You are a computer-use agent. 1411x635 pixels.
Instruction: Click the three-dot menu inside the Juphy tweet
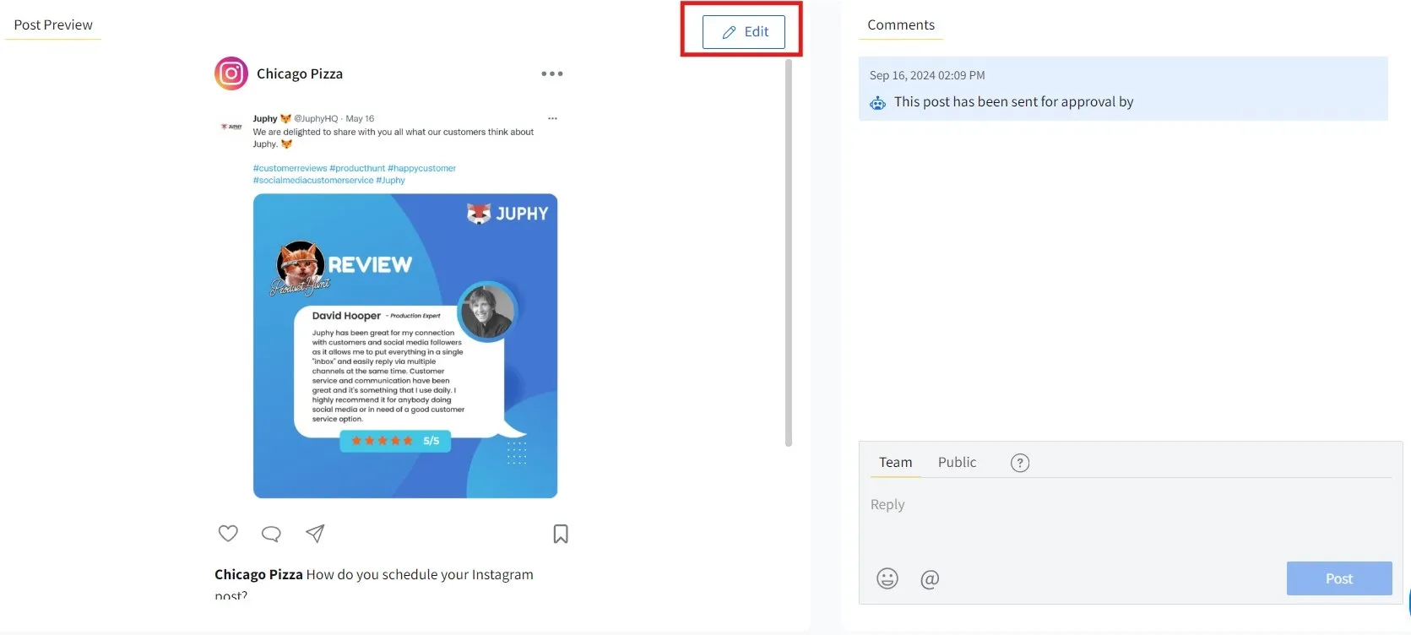pos(552,118)
